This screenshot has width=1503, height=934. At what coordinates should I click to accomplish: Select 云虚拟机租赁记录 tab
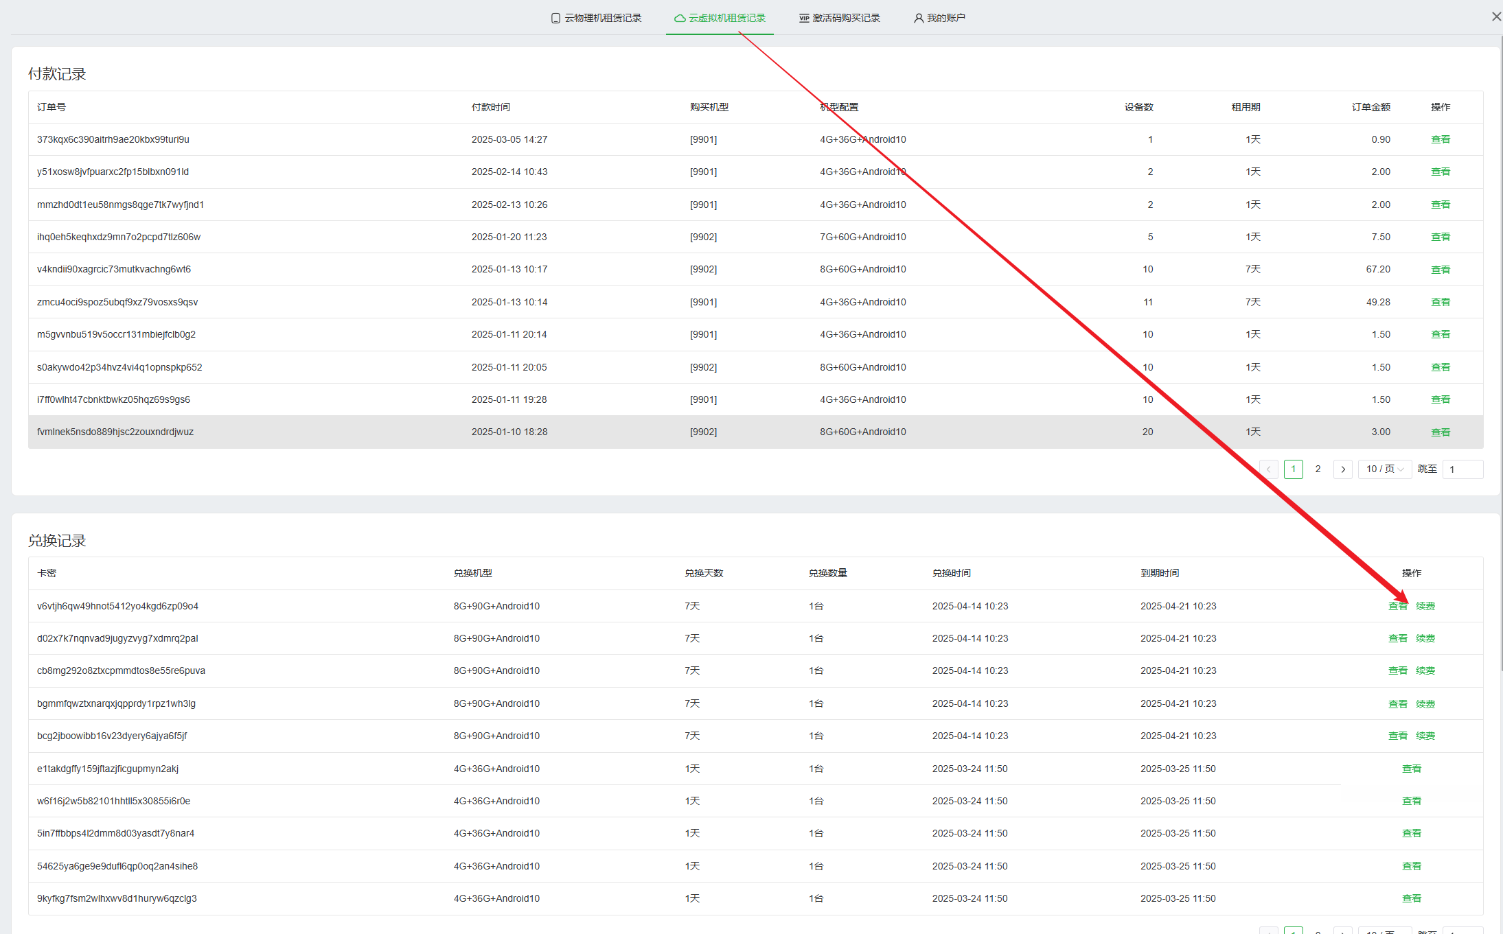coord(720,18)
